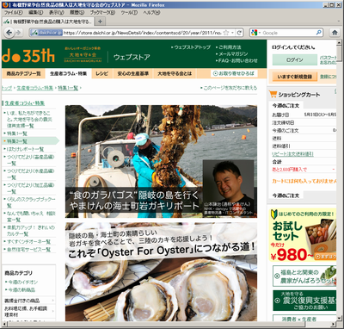This screenshot has height=329, width=344.
Task: Open the 商品カテゴリ一覧 navigation tab
Action: pos(23,74)
